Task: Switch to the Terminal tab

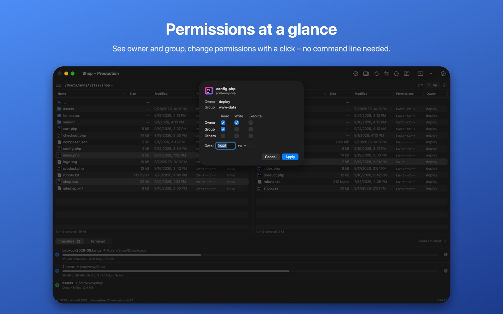Action: (x=97, y=241)
